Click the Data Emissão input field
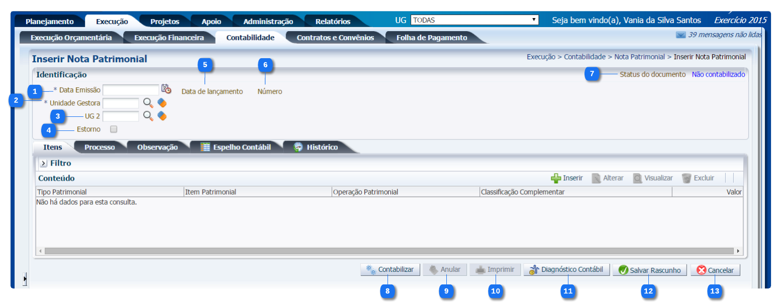Image resolution: width=774 pixels, height=305 pixels. [x=131, y=90]
